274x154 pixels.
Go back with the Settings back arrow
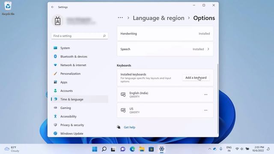coord(53,7)
